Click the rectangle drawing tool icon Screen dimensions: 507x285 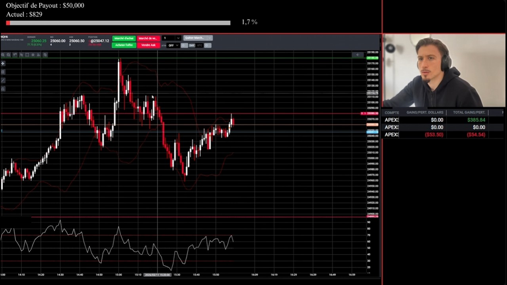[3, 72]
